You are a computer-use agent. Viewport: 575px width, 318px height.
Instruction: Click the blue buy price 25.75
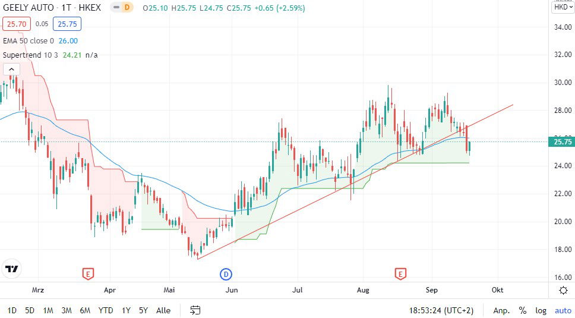[x=67, y=24]
